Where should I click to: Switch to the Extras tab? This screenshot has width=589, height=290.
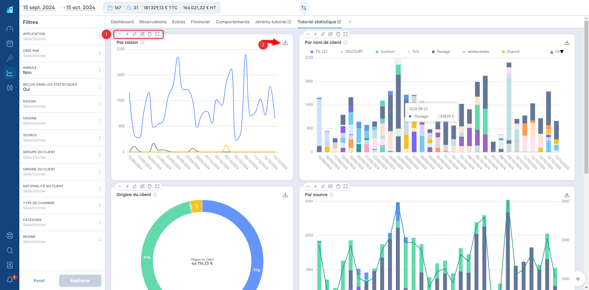[179, 22]
